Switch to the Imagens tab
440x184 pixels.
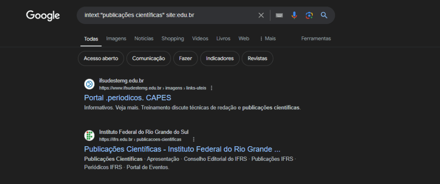[x=116, y=39]
